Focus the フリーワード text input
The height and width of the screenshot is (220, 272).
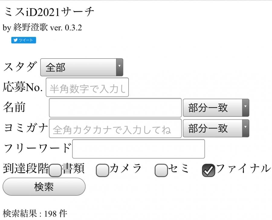pos(138,149)
